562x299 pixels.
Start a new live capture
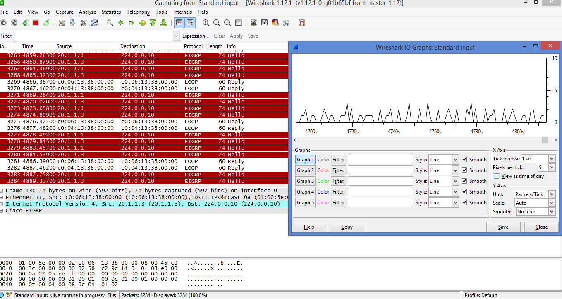point(25,23)
